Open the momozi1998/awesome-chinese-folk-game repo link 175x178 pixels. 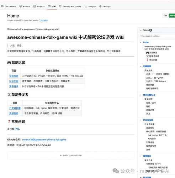pyautogui.click(x=44, y=140)
